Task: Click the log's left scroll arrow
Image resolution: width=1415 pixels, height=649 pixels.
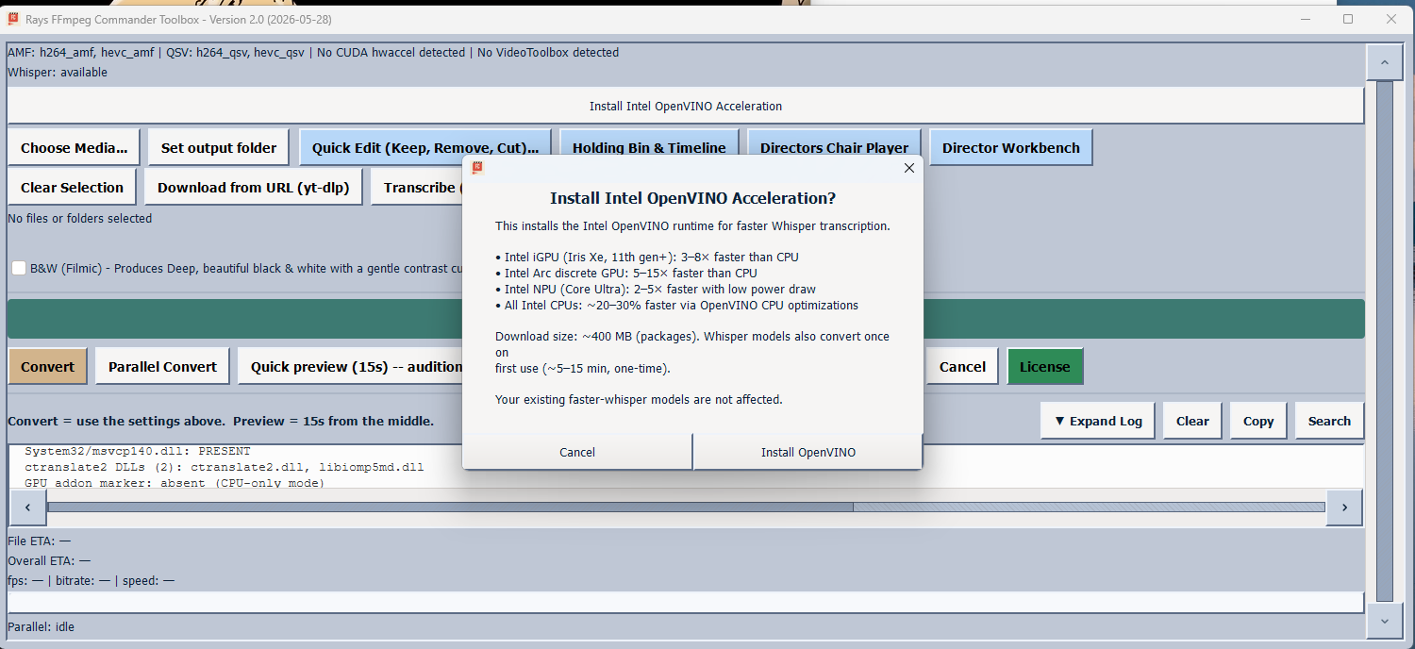Action: [27, 508]
